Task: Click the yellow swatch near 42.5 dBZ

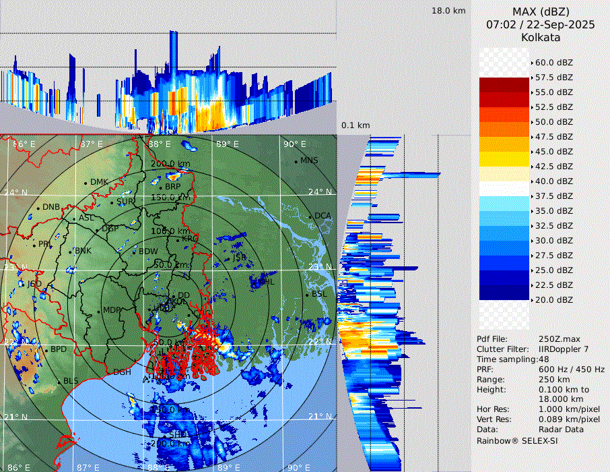Action: pos(504,159)
